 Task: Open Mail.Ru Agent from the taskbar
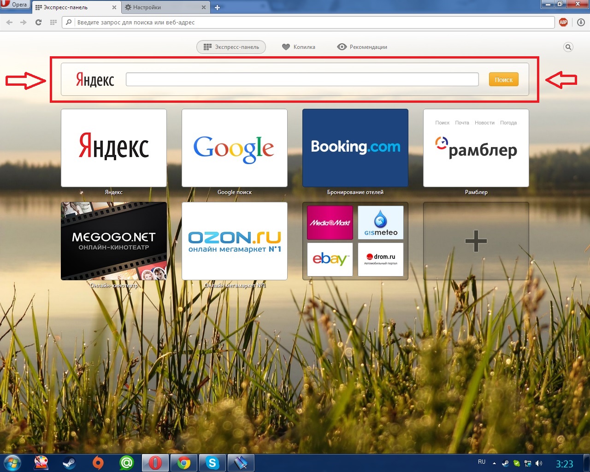click(126, 463)
